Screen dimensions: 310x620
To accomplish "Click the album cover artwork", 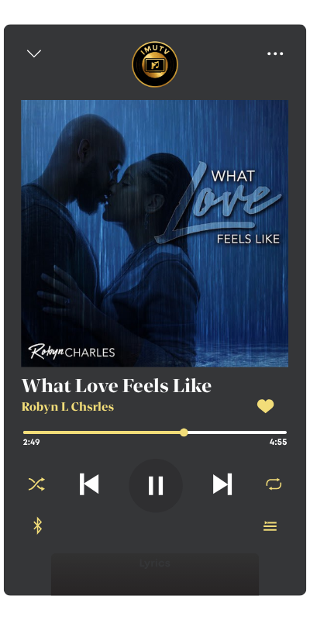I will click(154, 233).
